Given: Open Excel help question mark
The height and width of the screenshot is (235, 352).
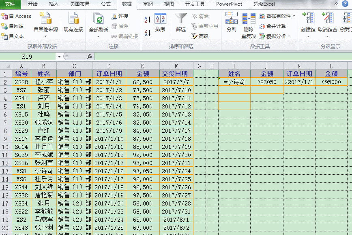Looking at the screenshot, I should (x=345, y=4).
